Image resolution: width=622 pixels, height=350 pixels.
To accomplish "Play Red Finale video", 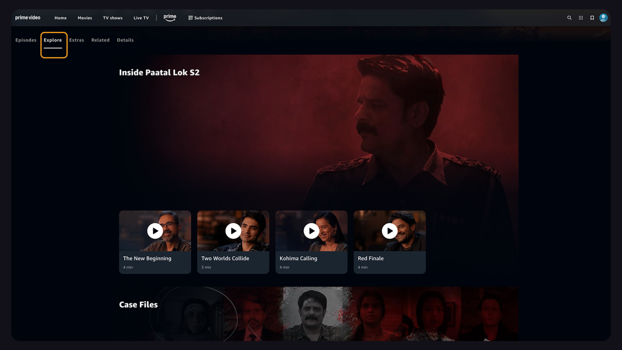I will (390, 231).
